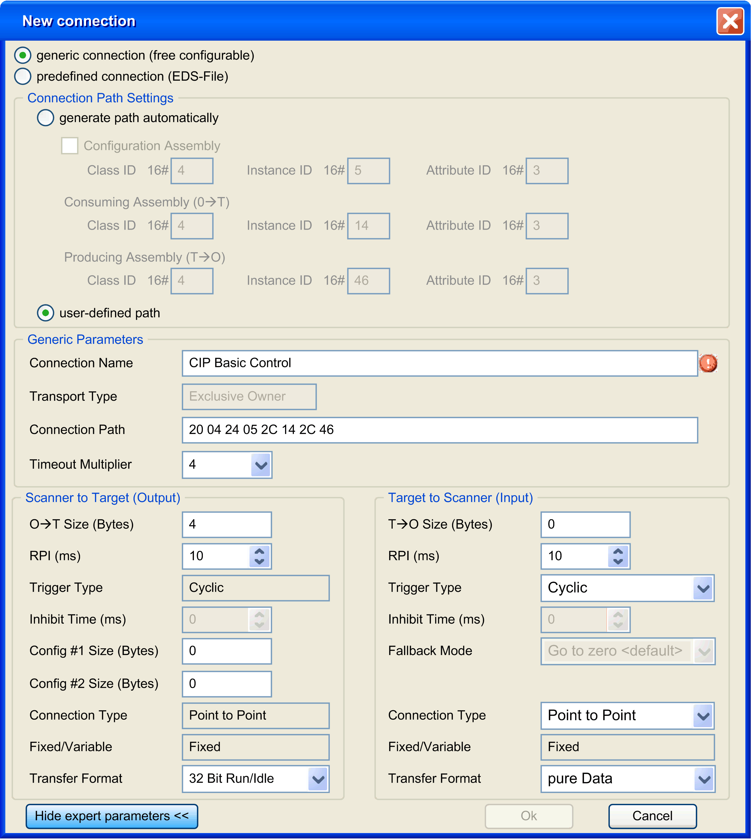
Task: Click the Hide expert parameters button
Action: tap(112, 816)
